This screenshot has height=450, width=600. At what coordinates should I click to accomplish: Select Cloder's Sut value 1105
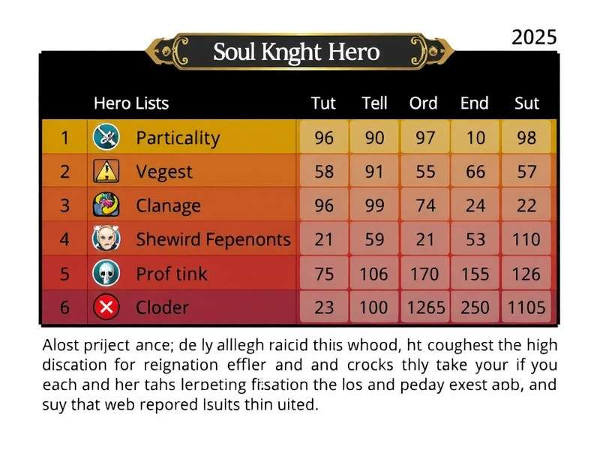(x=527, y=307)
